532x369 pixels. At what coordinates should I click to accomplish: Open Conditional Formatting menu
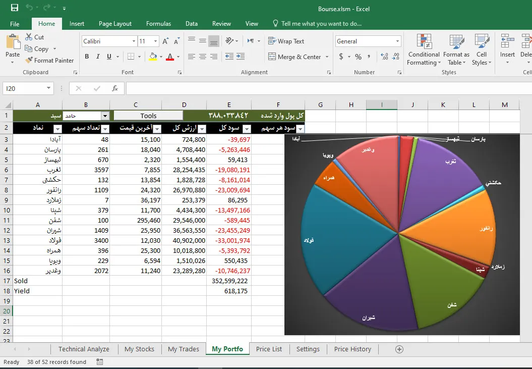tap(424, 50)
